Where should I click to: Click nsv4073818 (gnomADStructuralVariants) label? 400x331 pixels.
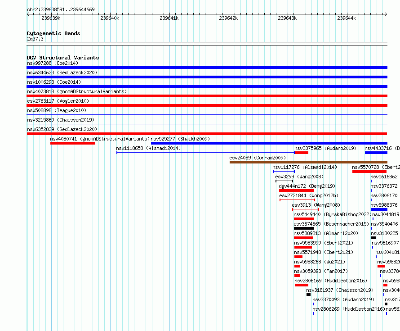click(77, 91)
